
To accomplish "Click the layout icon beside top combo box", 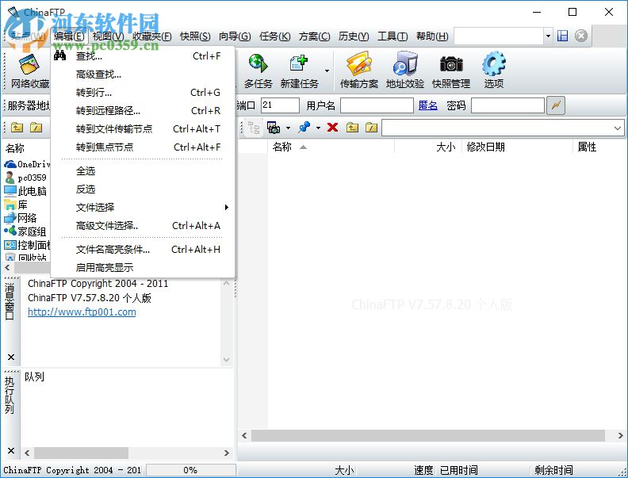I will pyautogui.click(x=563, y=36).
